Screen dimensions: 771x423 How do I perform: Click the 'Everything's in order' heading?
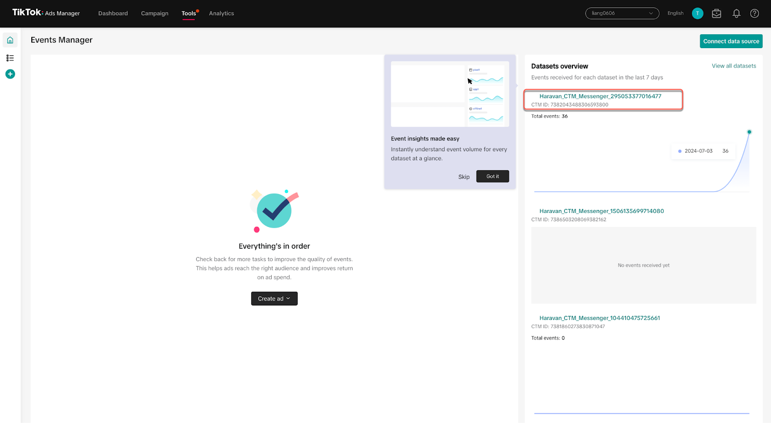pyautogui.click(x=274, y=246)
